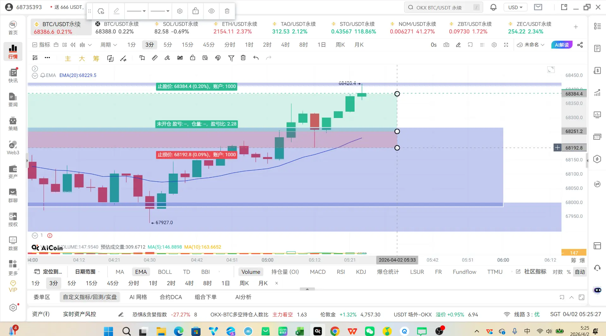This screenshot has height=336, width=606.
Task: Click the customer service headset icon
Action: coord(597,268)
